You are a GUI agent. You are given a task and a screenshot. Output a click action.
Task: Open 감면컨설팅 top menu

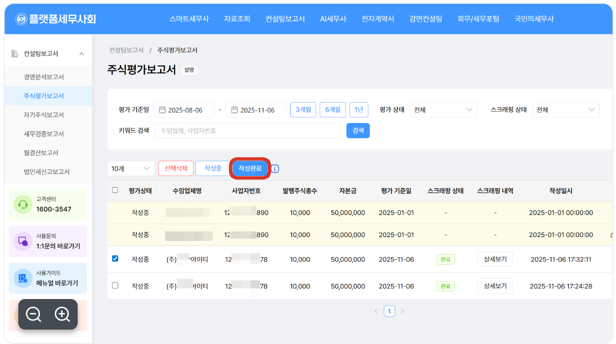pyautogui.click(x=426, y=19)
